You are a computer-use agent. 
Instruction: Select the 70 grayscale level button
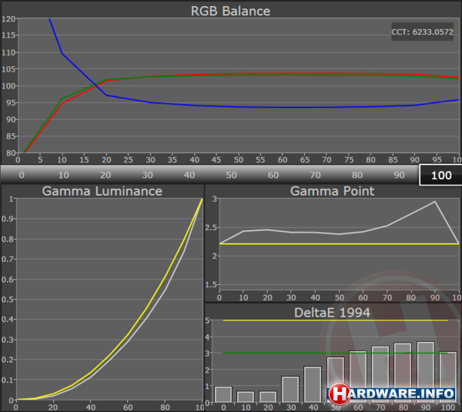coord(315,175)
